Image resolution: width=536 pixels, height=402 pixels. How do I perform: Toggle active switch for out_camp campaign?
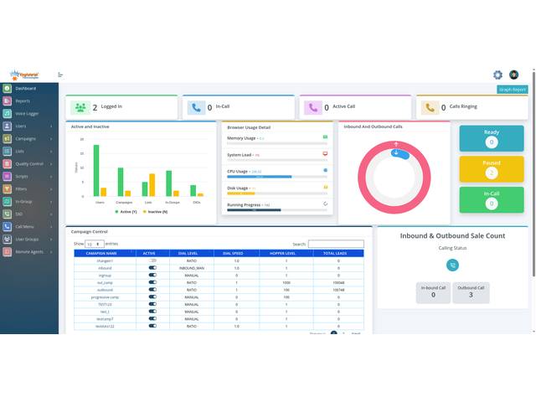click(152, 282)
